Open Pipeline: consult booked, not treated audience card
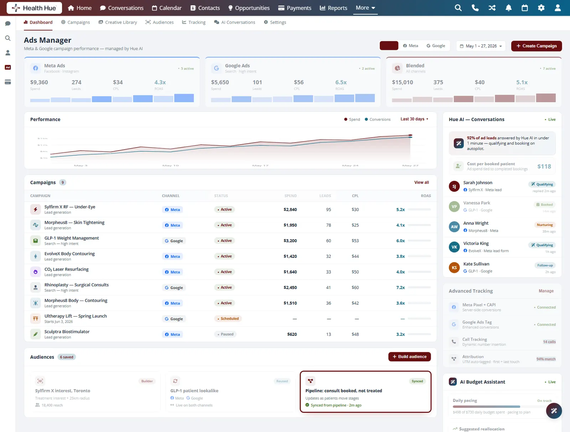570x432 pixels. 366,392
